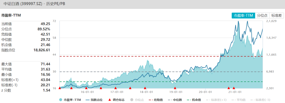Enable 标准差(+1) line in legend
Screen dimensions: 285x103
(x=216, y=100)
